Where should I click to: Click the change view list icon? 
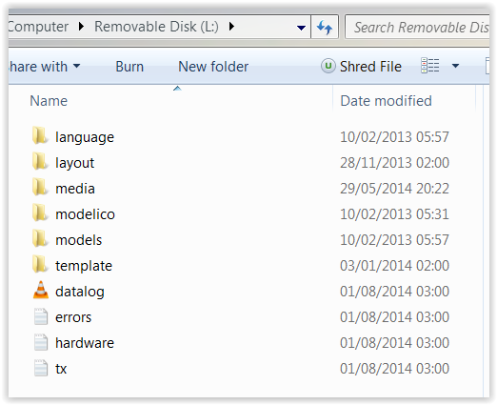click(430, 66)
